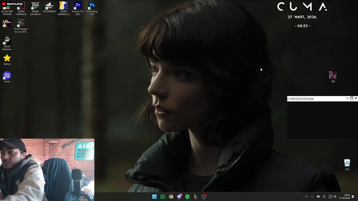Open Discord from the taskbar
The image size is (358, 201).
coord(179,197)
